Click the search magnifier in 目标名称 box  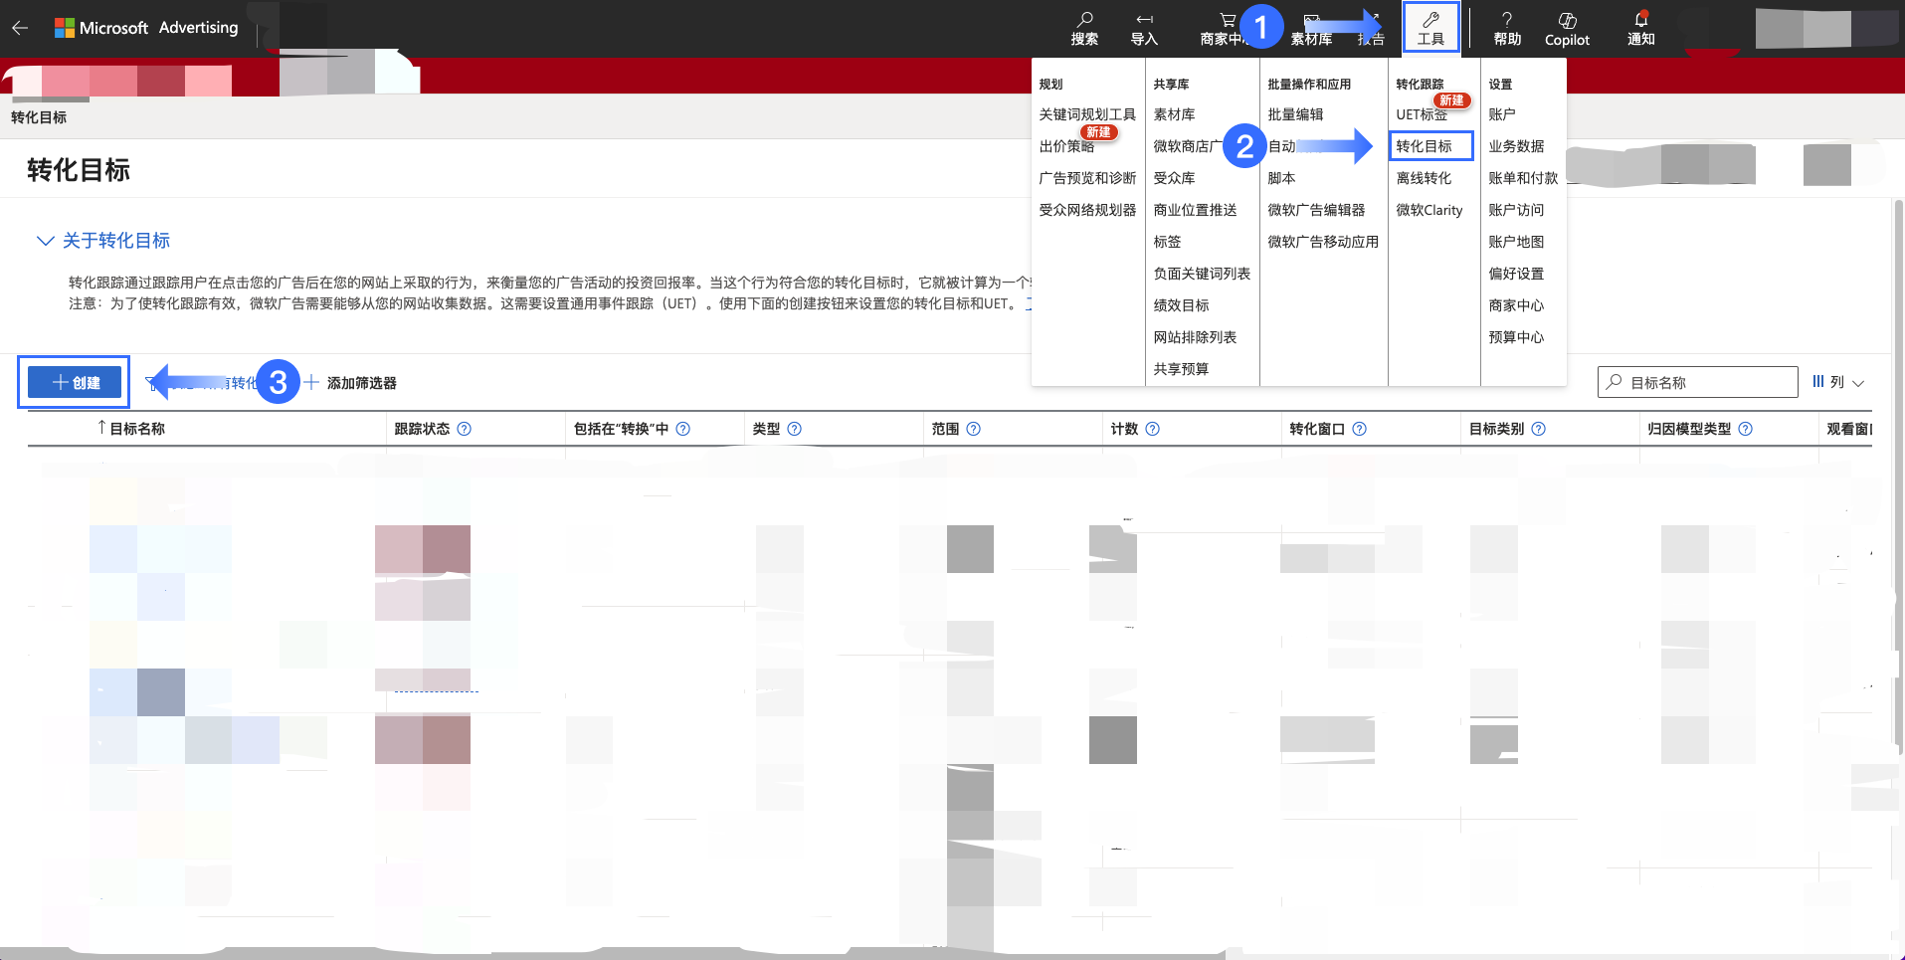point(1614,382)
